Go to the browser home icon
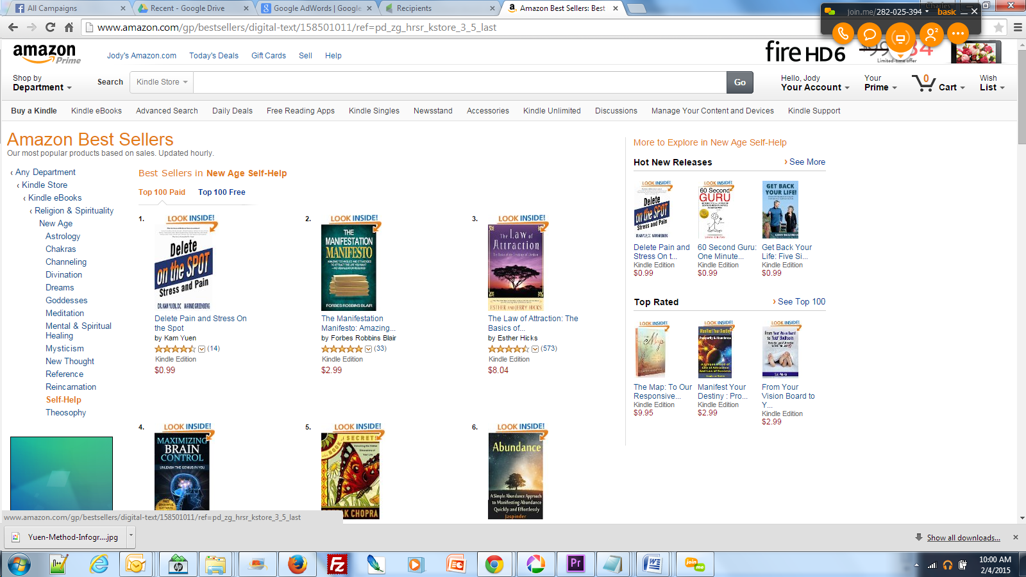The height and width of the screenshot is (577, 1026). (69, 28)
